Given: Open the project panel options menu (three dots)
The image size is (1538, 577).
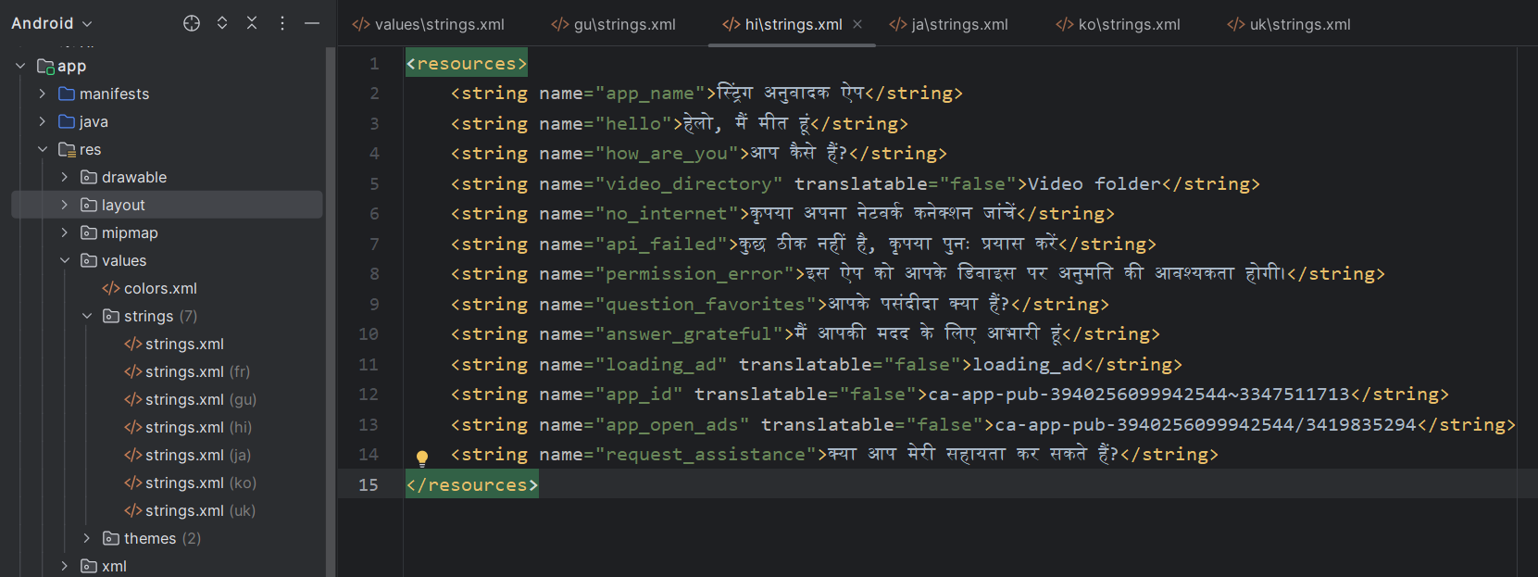Looking at the screenshot, I should point(282,23).
